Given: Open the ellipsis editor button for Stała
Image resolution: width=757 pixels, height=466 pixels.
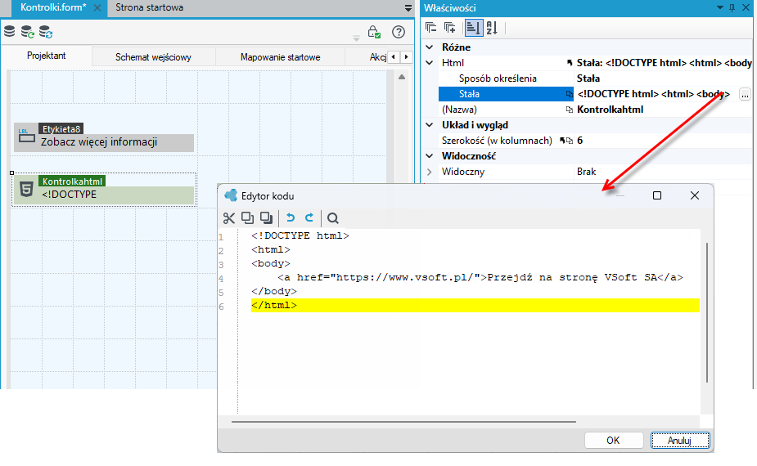Looking at the screenshot, I should pyautogui.click(x=745, y=95).
